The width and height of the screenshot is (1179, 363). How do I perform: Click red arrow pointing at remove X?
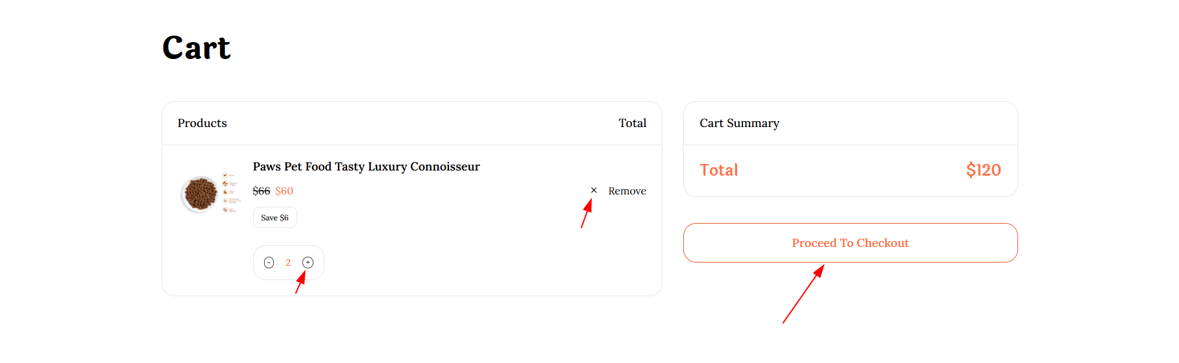587,214
